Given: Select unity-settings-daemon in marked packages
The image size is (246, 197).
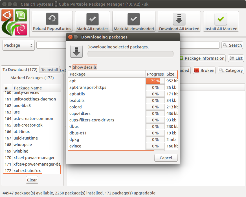Looking at the screenshot, I should 32,99.
